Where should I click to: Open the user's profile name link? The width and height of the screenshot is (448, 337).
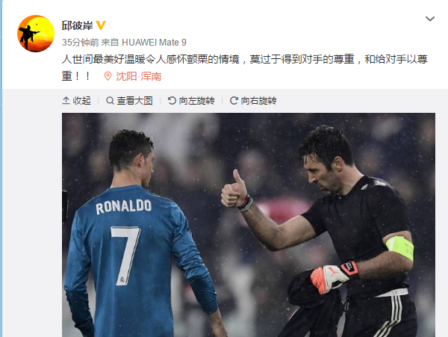pyautogui.click(x=78, y=25)
